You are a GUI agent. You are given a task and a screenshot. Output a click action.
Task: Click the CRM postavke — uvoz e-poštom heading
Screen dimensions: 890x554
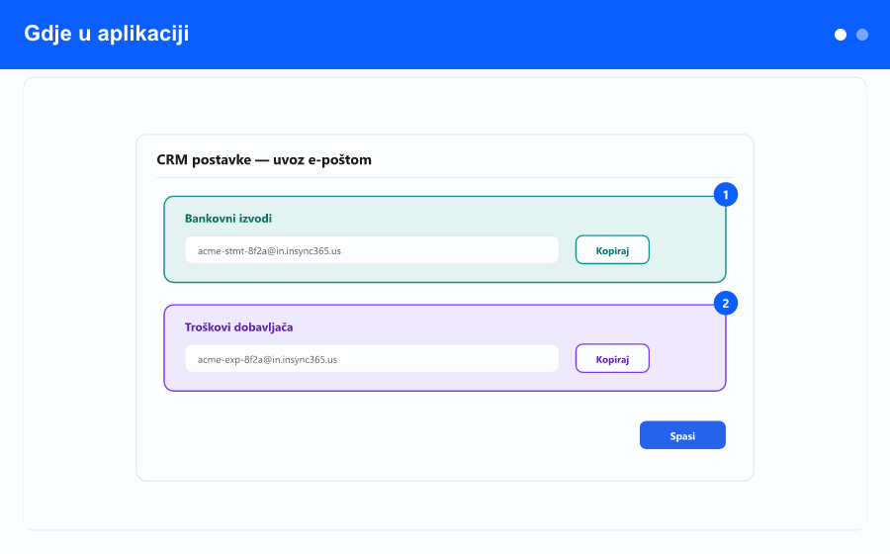coord(264,160)
